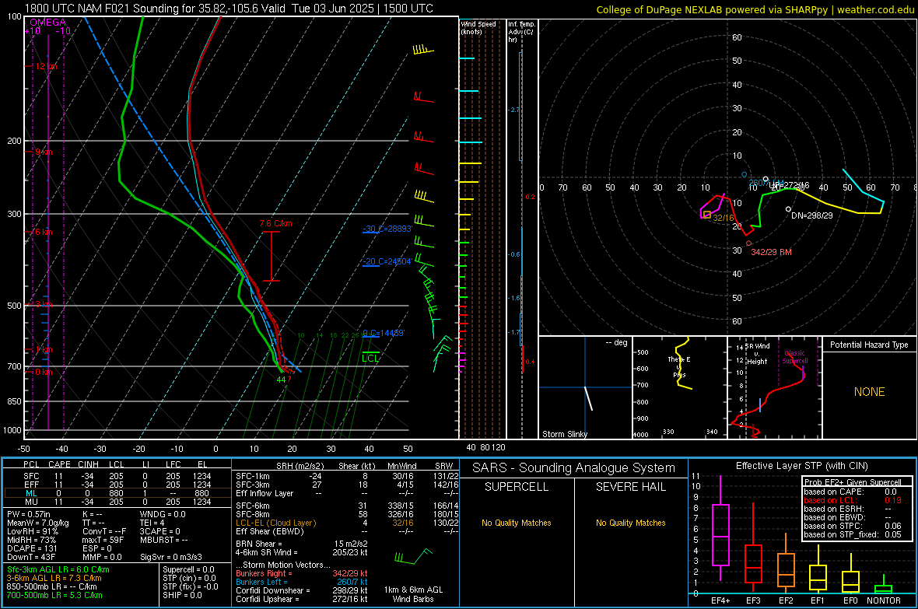This screenshot has width=918, height=609.
Task: Click the 3-6km AGL LR = 7.3 C/km line
Action: tap(54, 578)
